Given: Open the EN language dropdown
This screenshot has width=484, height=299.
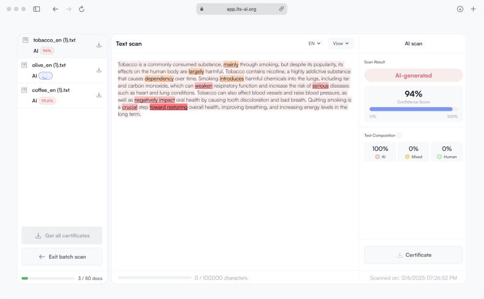Looking at the screenshot, I should [314, 44].
